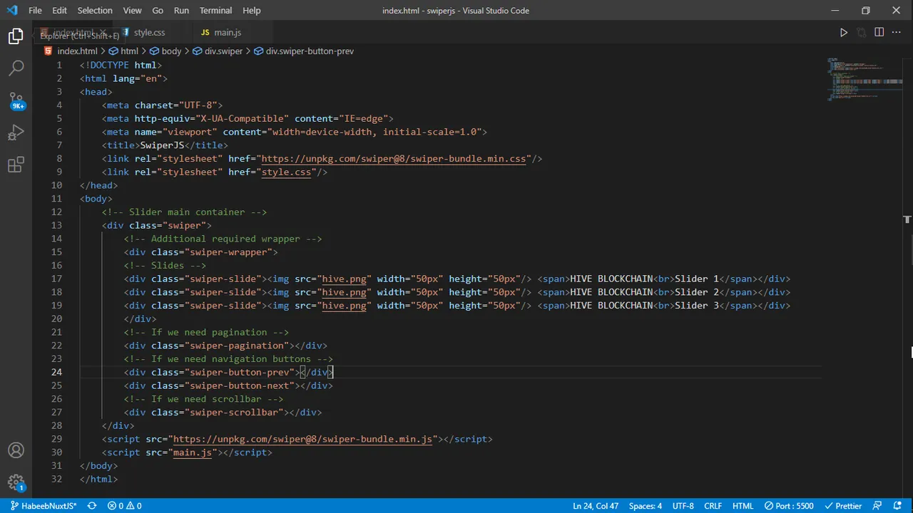Open the Explorer view in activity bar

point(16,36)
